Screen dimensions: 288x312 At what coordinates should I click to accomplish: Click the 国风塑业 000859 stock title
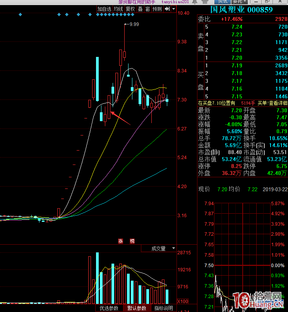(x=242, y=10)
